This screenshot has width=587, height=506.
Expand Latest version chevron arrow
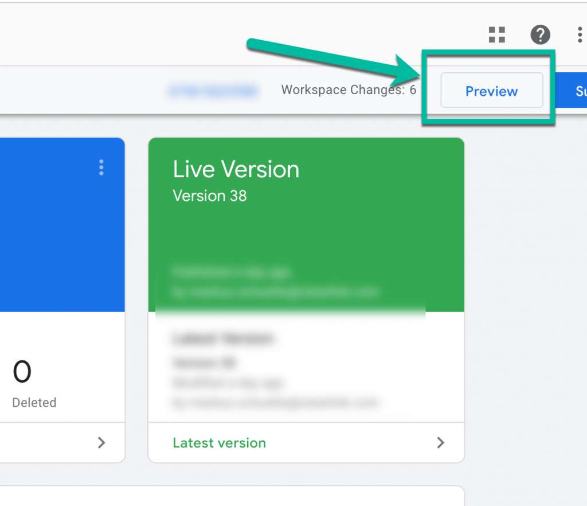(x=441, y=443)
